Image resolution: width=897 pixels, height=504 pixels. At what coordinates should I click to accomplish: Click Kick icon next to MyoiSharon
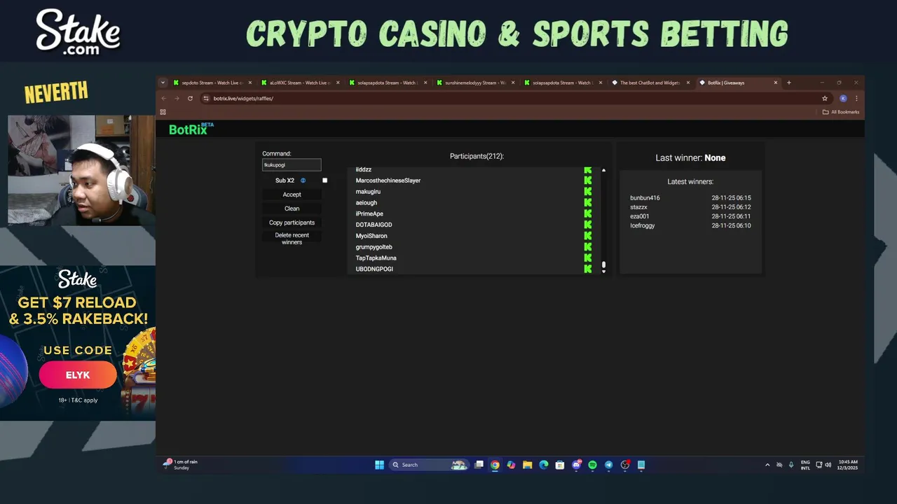click(587, 236)
